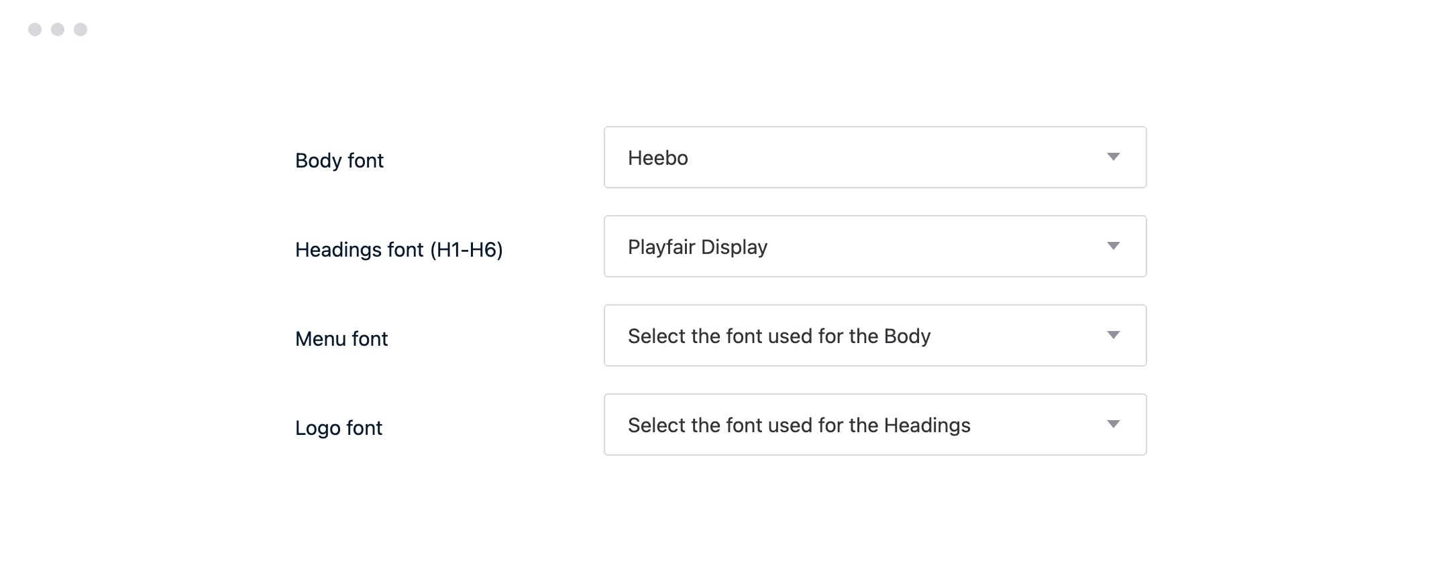Click the chevron arrow on the Headings font field
Viewport: 1449px width, 585px height.
click(1113, 246)
